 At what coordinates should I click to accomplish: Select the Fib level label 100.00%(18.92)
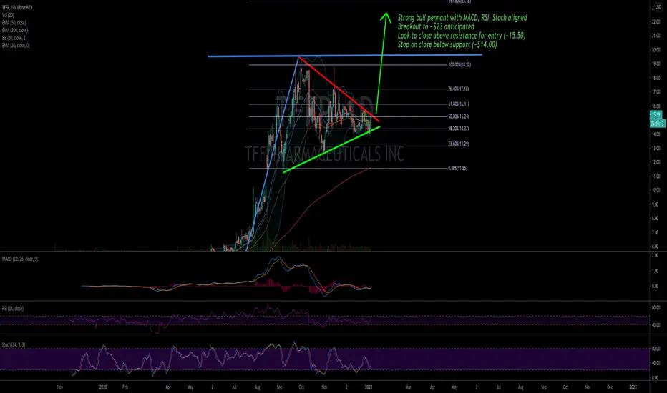pyautogui.click(x=459, y=64)
